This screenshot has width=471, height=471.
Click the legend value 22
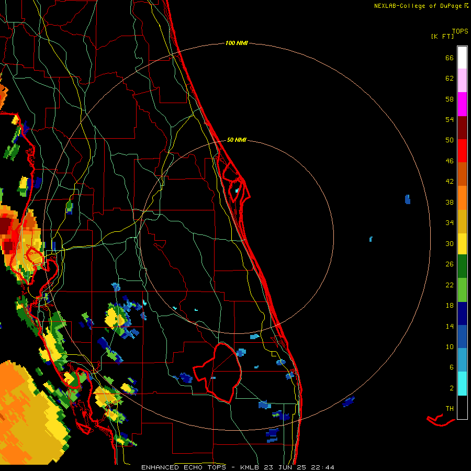[x=450, y=285]
